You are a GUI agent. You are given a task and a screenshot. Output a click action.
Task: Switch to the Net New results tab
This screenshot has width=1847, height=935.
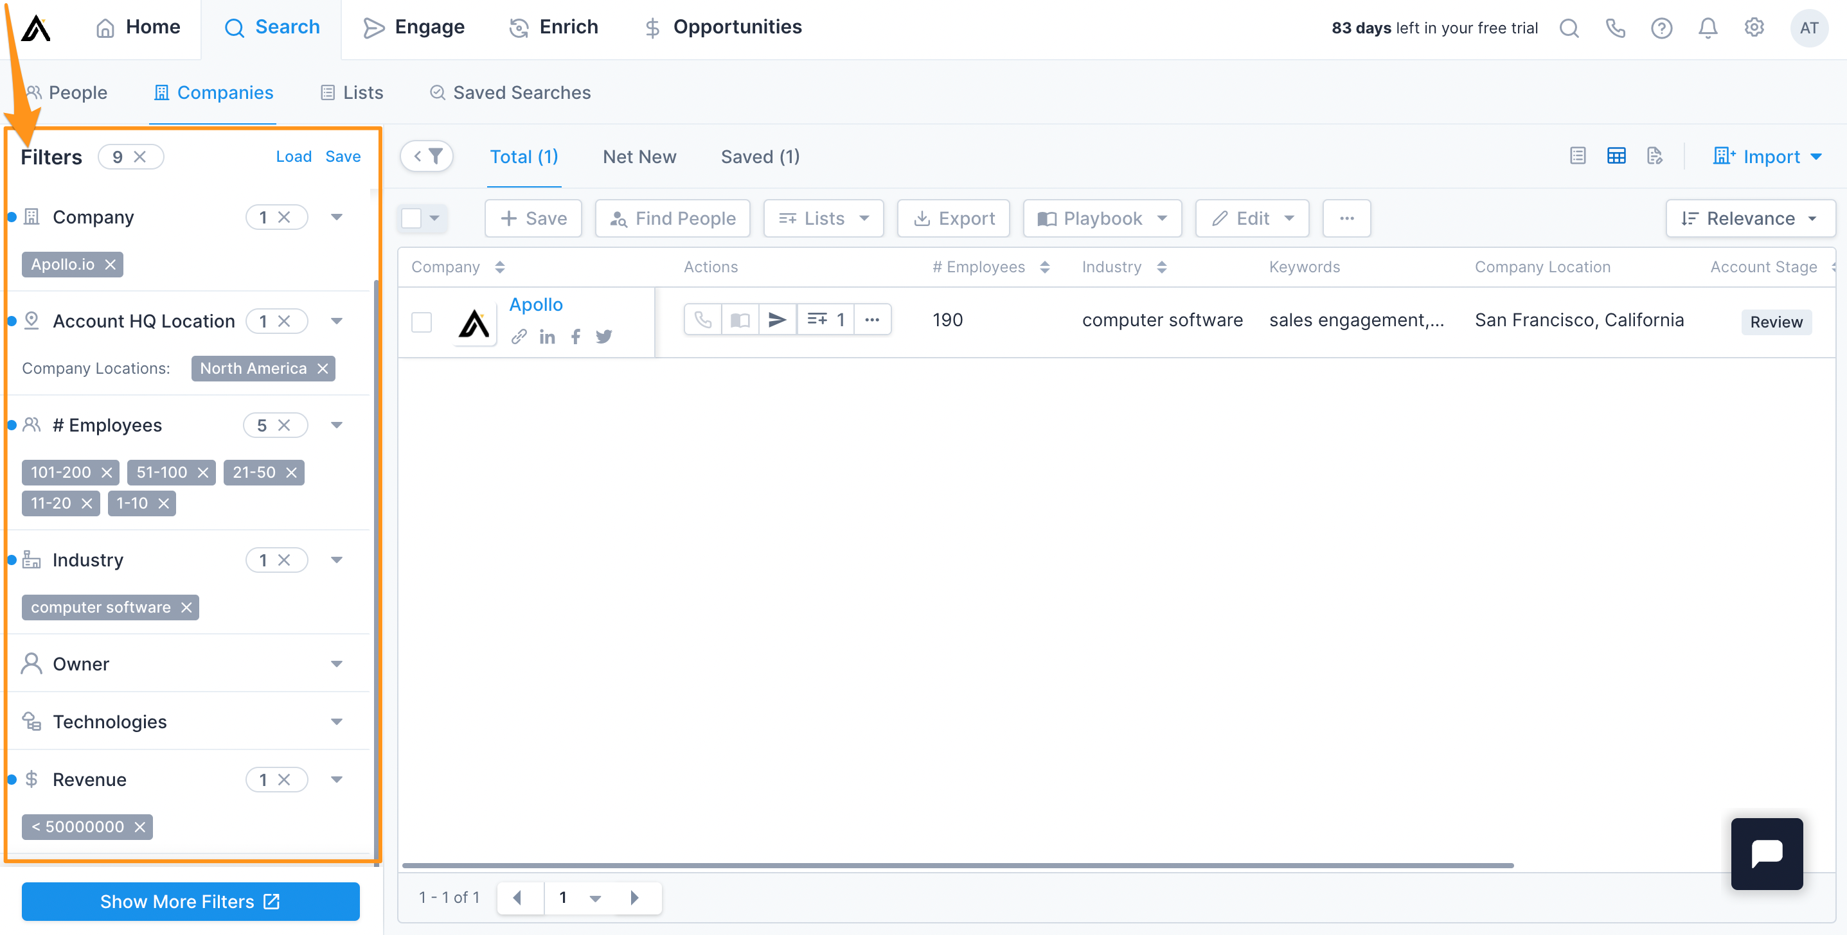[639, 157]
